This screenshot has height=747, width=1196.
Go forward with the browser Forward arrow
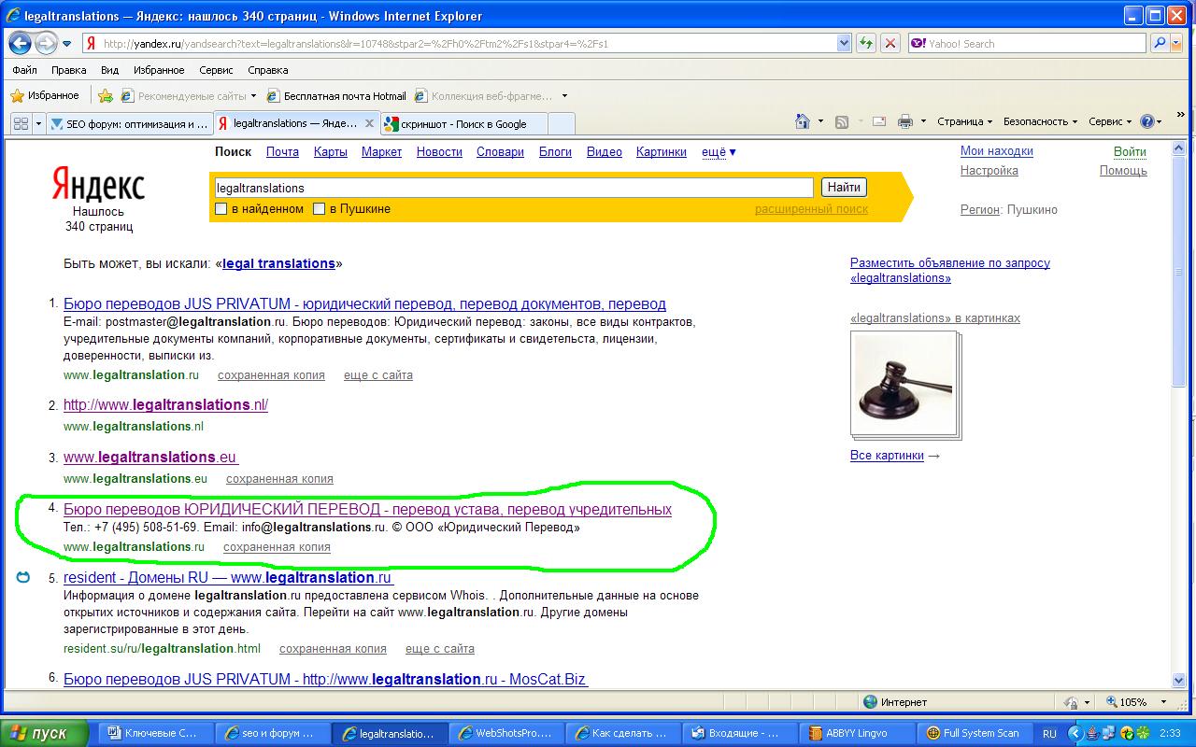pos(46,43)
